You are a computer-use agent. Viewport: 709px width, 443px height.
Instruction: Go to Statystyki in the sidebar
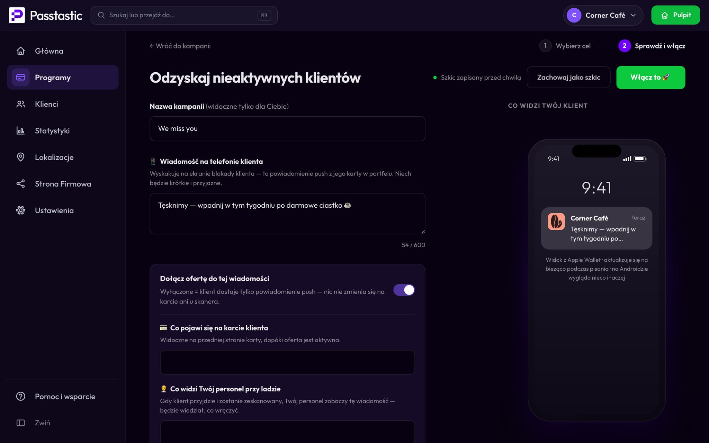63,131
